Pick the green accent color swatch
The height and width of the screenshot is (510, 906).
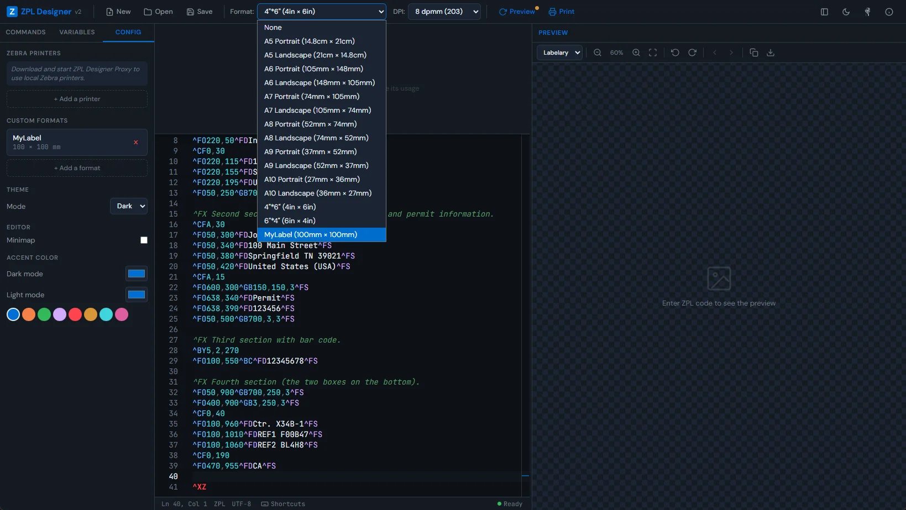click(x=44, y=314)
